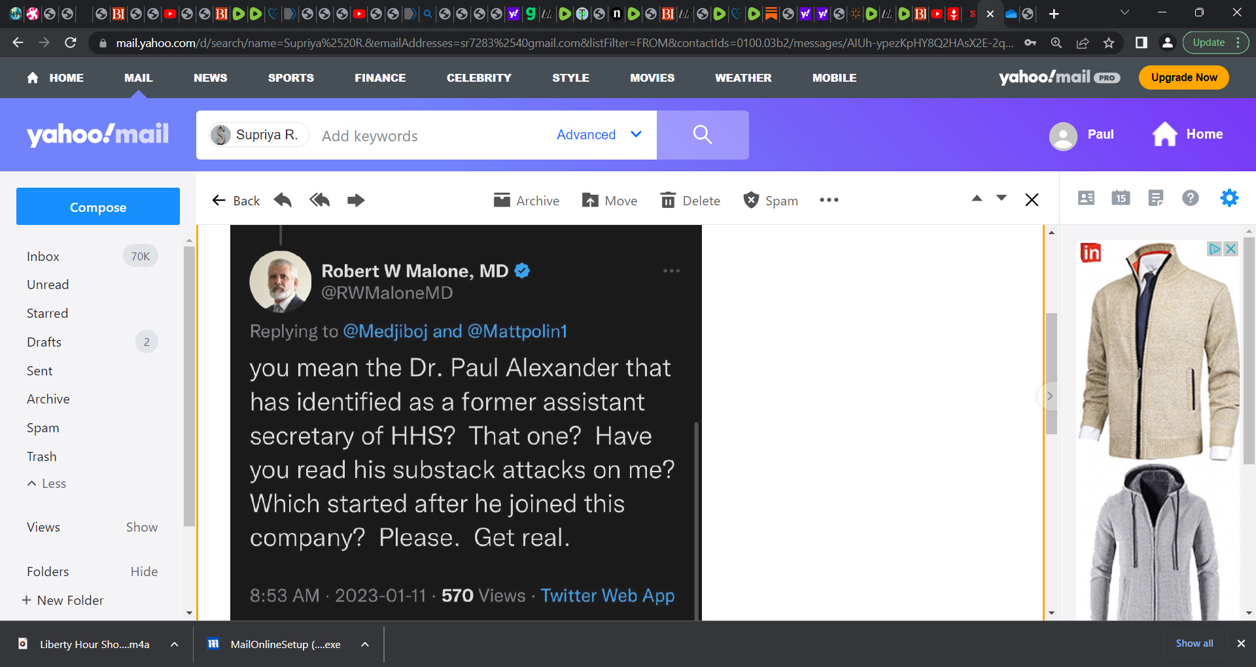The height and width of the screenshot is (667, 1256).
Task: Open the more actions ellipsis menu
Action: (x=829, y=200)
